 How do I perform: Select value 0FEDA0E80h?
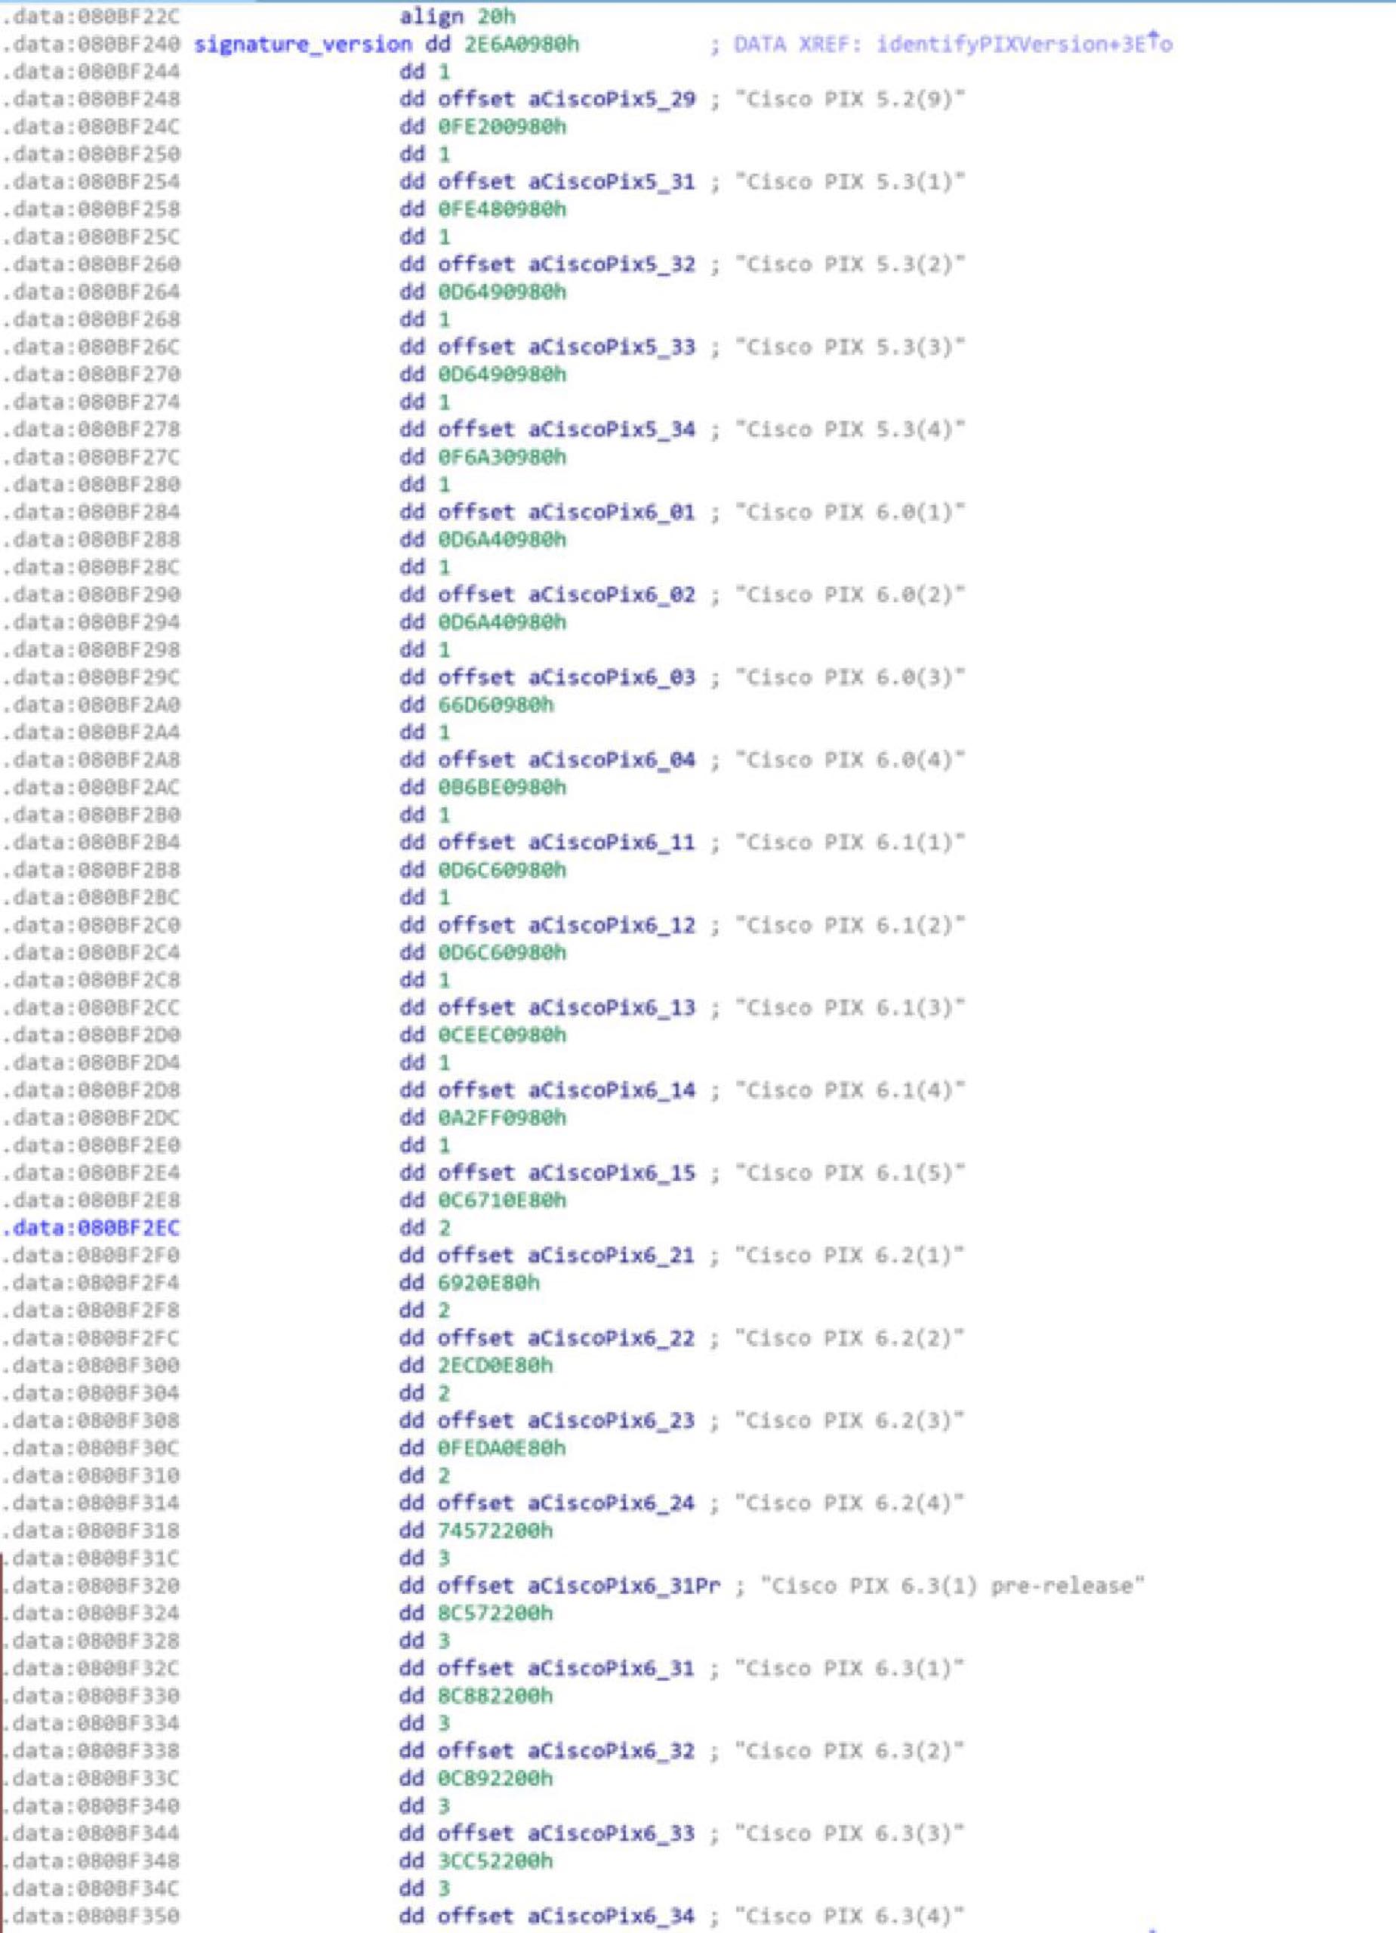[x=502, y=1448]
